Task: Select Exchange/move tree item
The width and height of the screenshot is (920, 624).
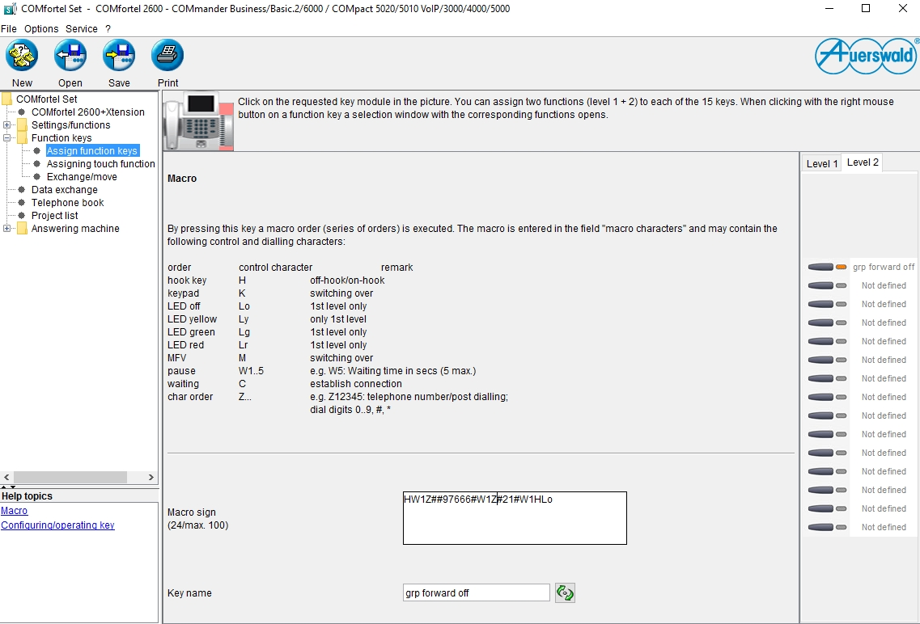Action: (82, 176)
